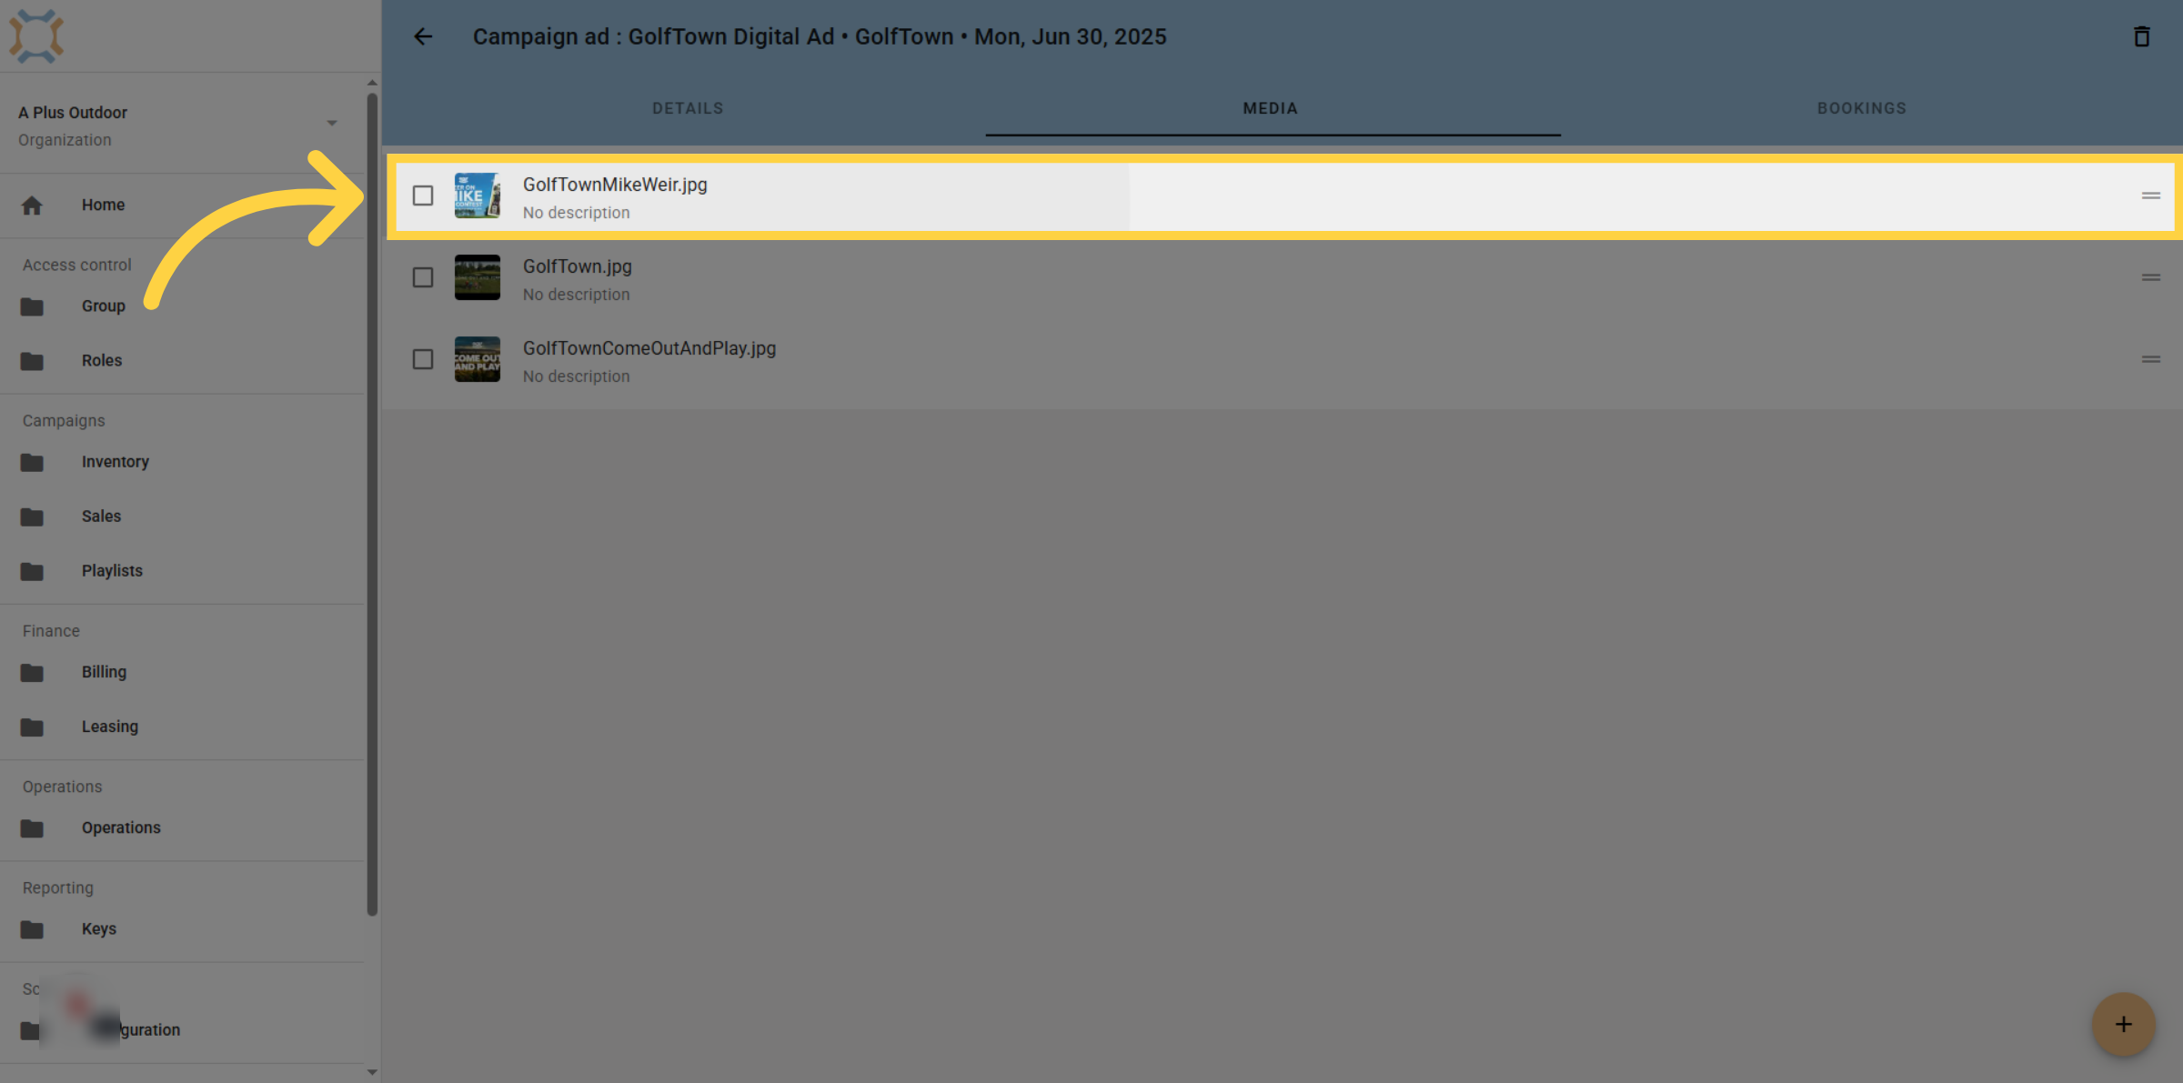Switch to the Details tab

688,108
